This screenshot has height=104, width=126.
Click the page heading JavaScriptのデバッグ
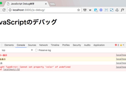[x=28, y=22]
